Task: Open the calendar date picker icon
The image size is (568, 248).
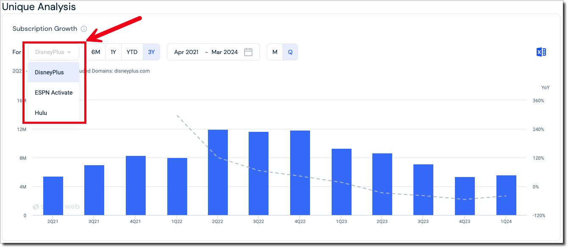Action: pyautogui.click(x=248, y=52)
